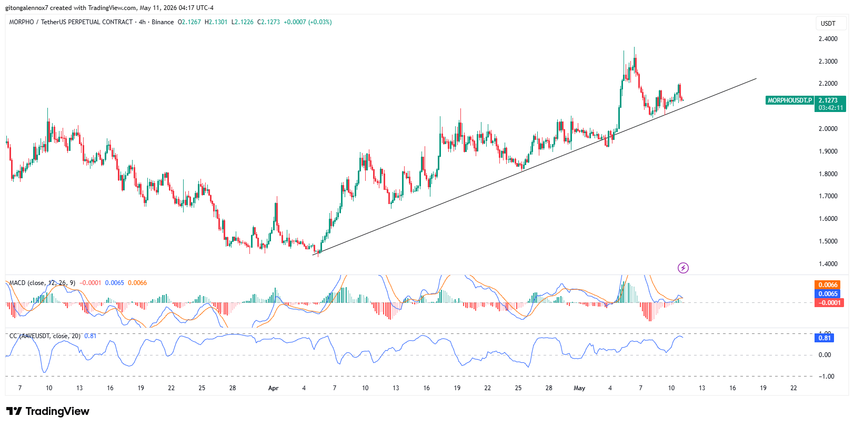854x427 pixels.
Task: Click the blue 0.81 tag on CC scale
Action: pyautogui.click(x=825, y=338)
